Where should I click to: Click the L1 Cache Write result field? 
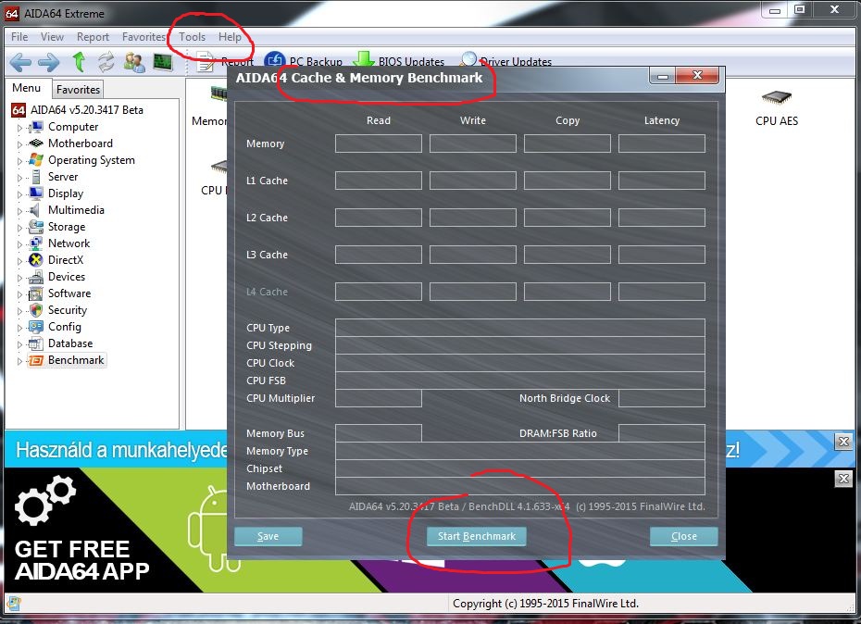click(x=473, y=181)
